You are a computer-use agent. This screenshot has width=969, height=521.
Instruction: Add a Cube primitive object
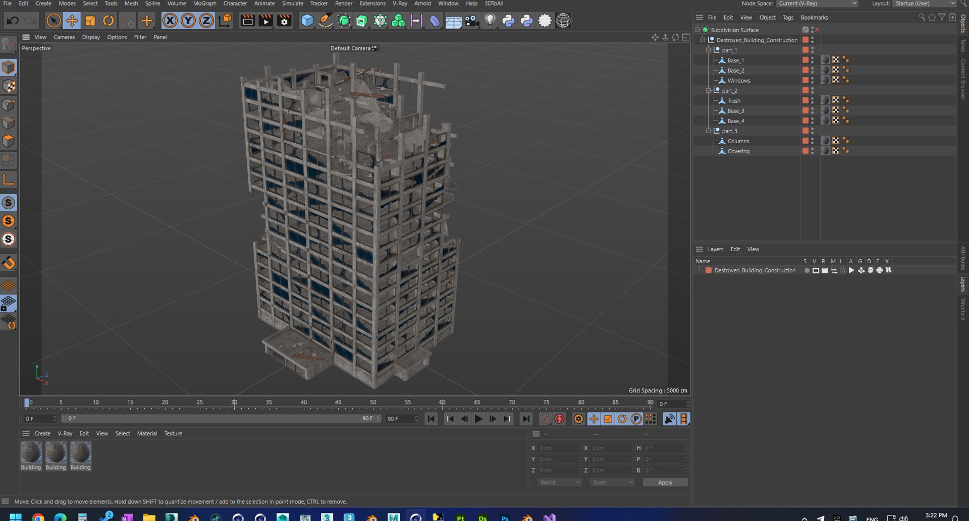click(307, 21)
